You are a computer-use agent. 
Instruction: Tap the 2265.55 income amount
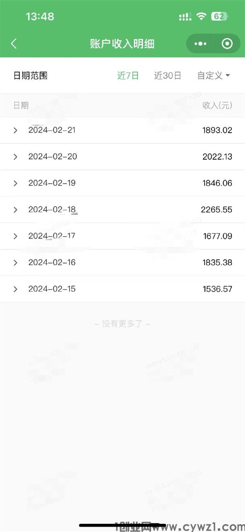[216, 209]
